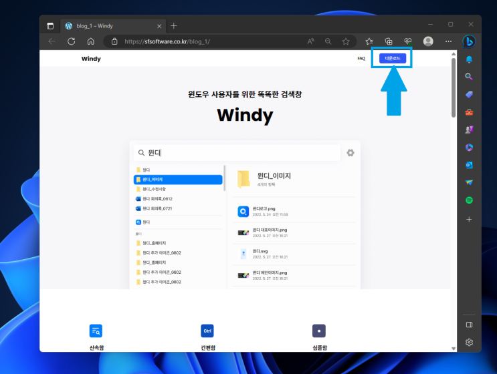Open the FAQ menu link

[x=361, y=59]
